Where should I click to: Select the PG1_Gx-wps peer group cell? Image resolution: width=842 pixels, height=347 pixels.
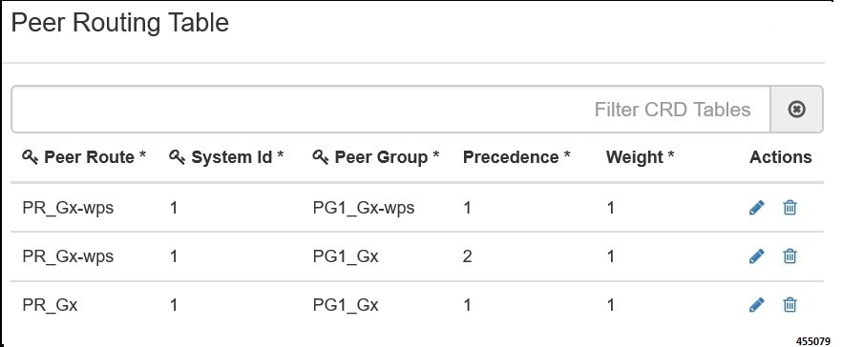tap(364, 208)
